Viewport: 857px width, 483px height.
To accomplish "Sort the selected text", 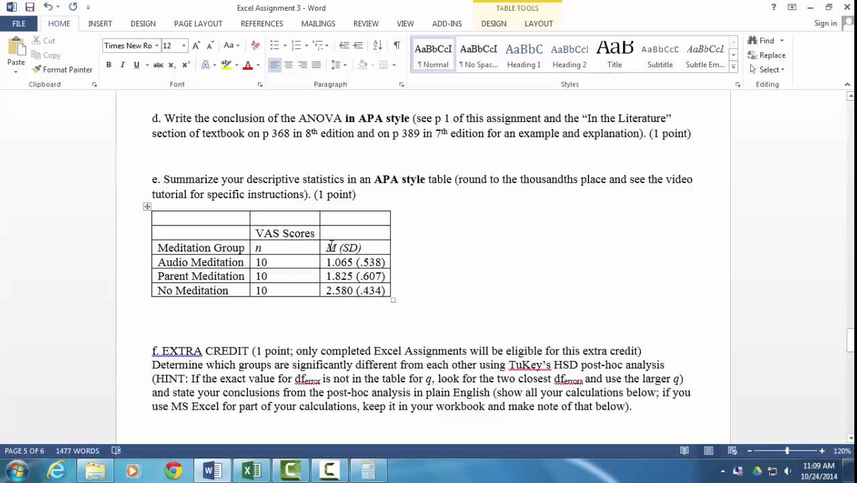I will (x=377, y=46).
